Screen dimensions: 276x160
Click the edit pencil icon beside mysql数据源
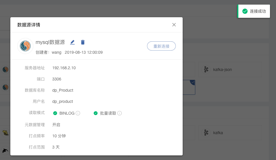pyautogui.click(x=72, y=42)
